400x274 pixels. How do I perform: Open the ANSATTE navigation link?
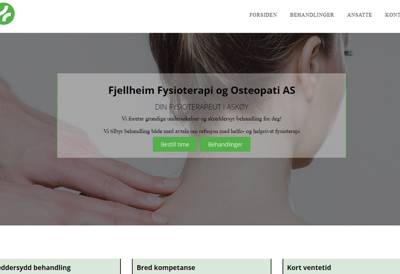click(359, 15)
